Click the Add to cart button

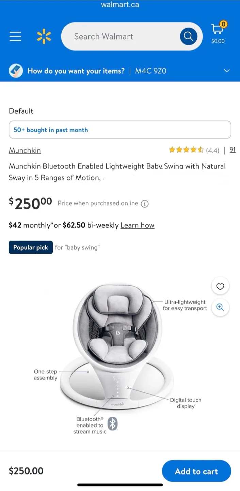click(196, 471)
